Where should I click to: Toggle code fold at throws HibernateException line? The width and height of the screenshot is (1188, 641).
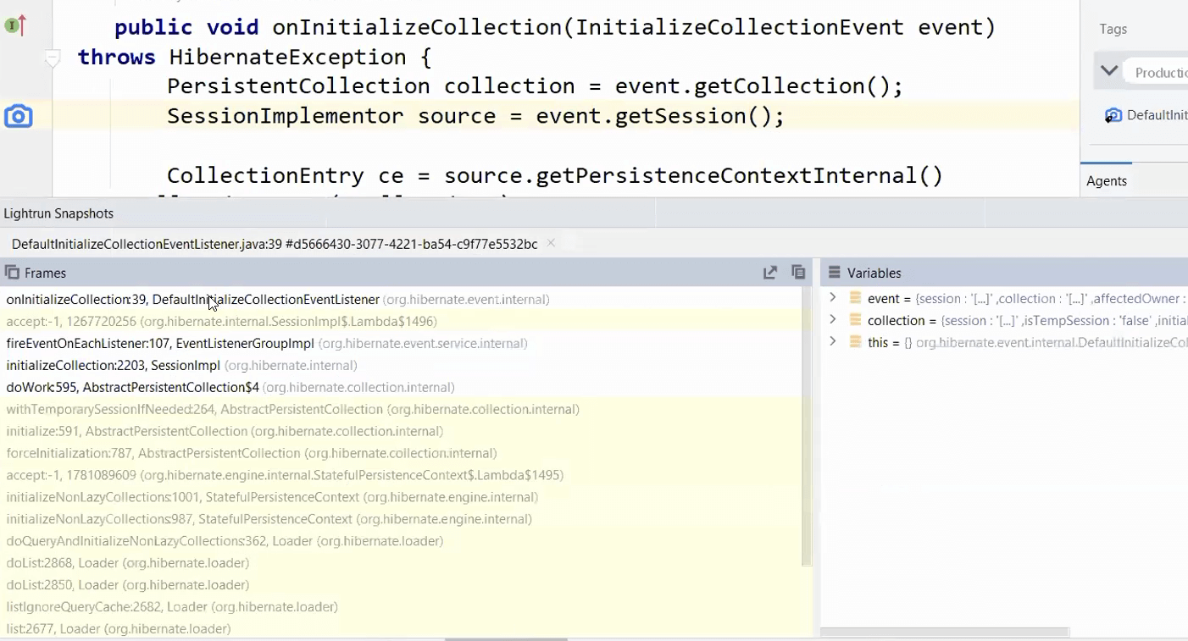[53, 58]
